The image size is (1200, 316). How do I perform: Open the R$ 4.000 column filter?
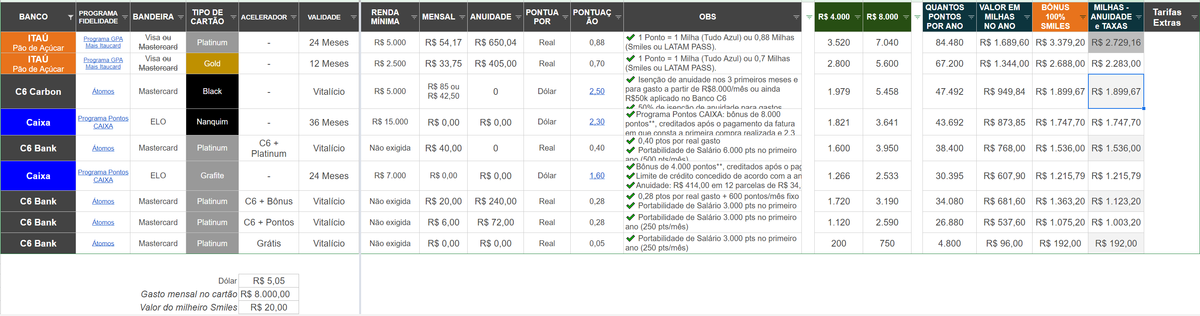point(858,17)
